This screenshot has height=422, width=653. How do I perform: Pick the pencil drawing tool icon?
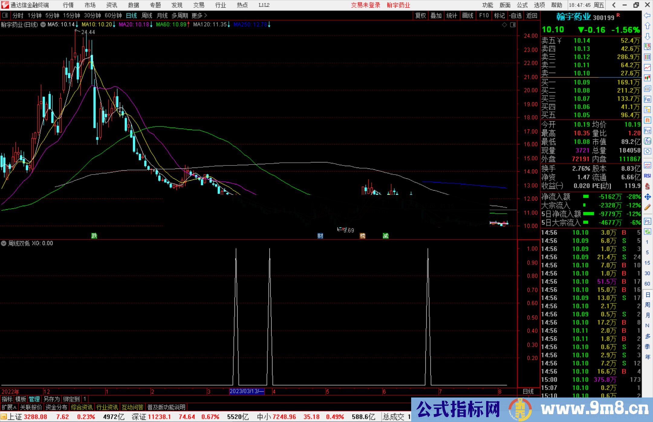(647, 208)
